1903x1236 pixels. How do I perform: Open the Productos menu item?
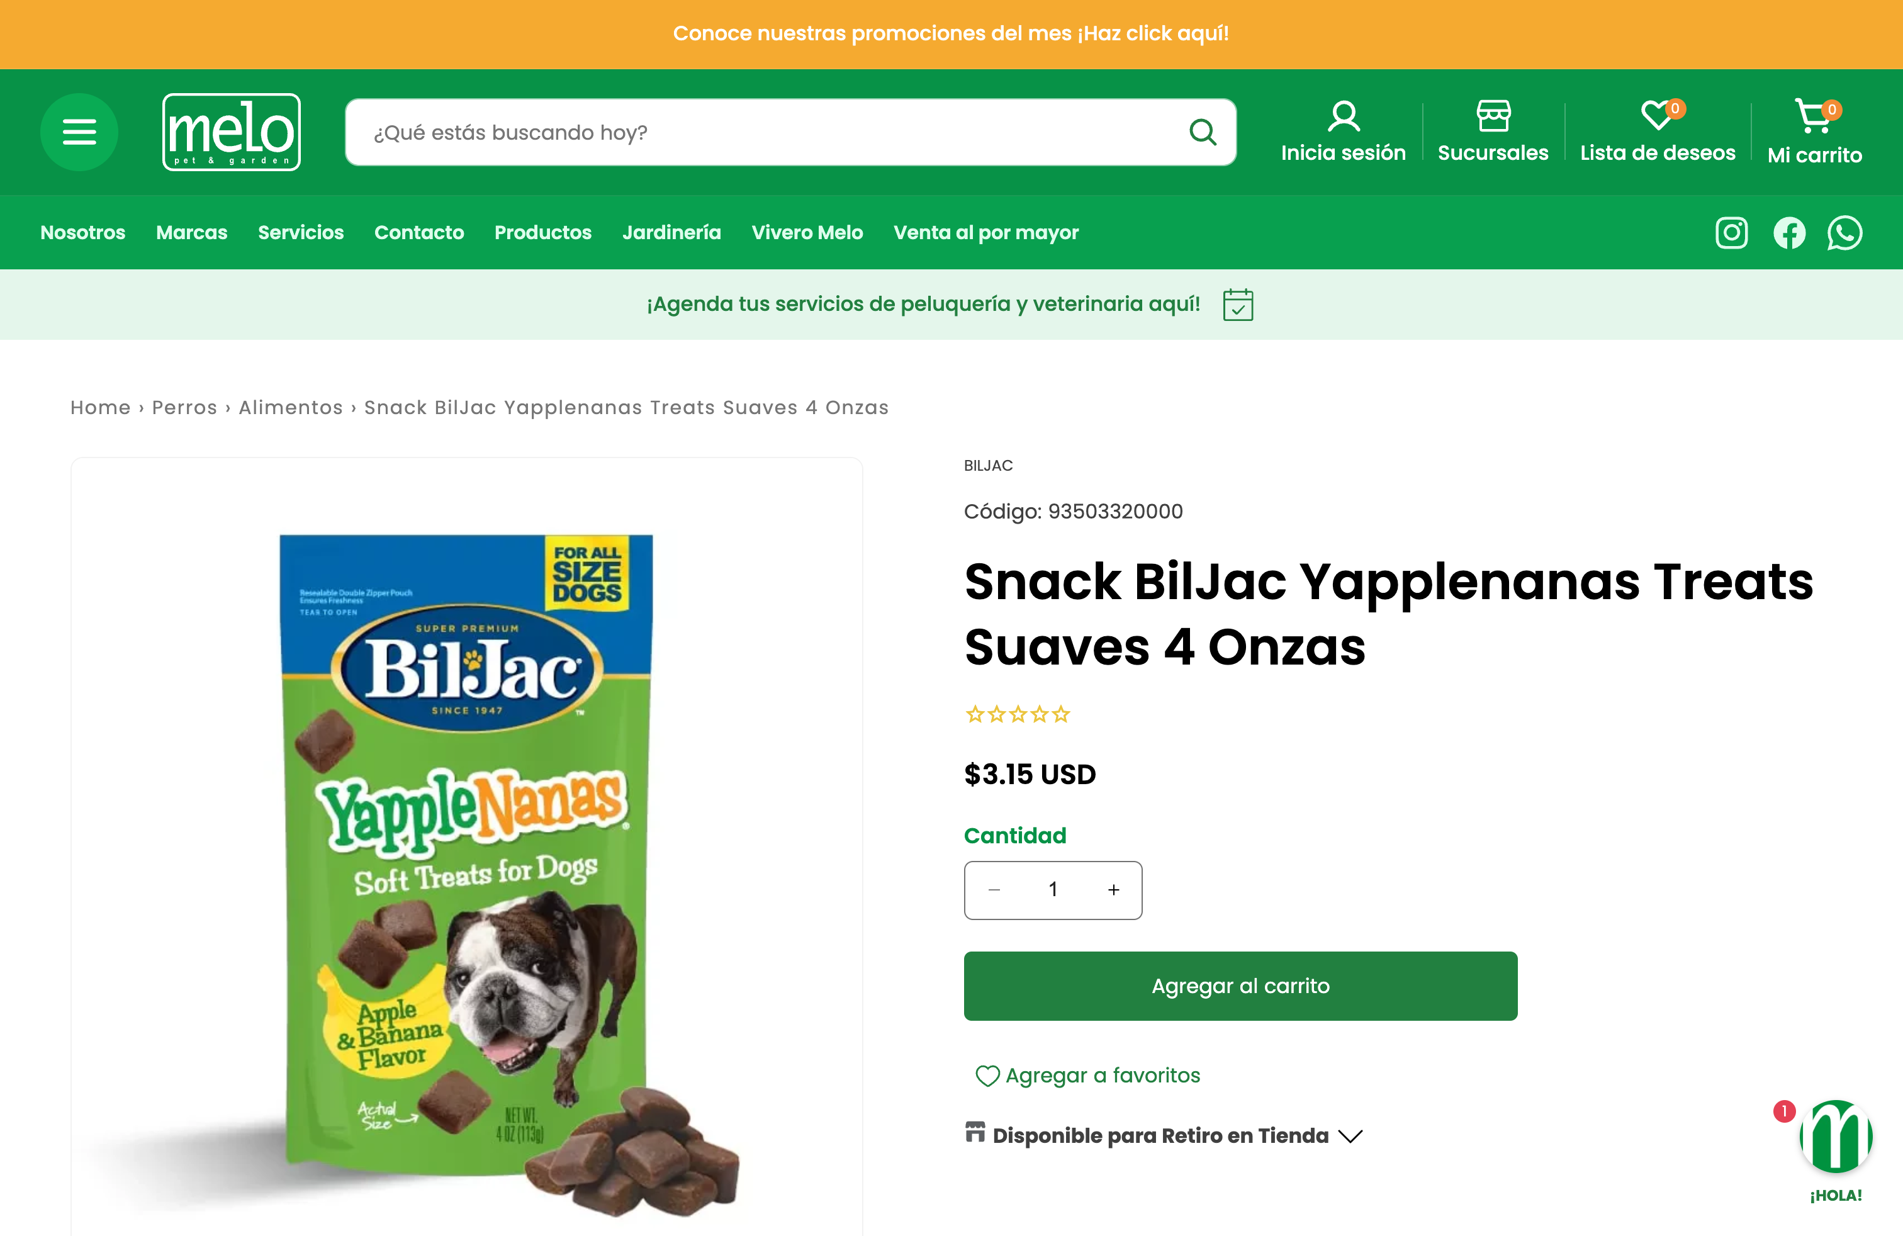click(x=543, y=233)
